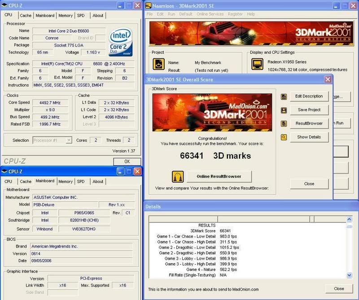The height and width of the screenshot is (300, 359).
Task: Open the ResultBrowser button
Action: 309,123
